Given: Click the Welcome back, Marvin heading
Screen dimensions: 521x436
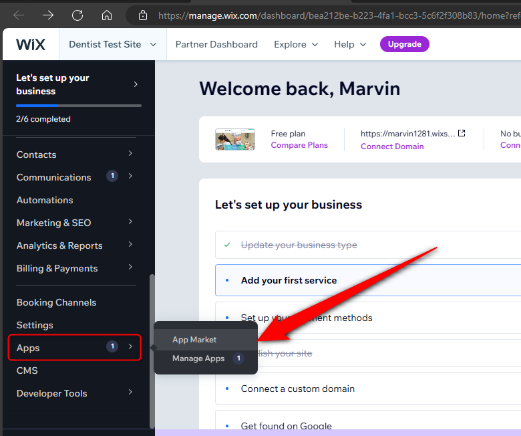Looking at the screenshot, I should [x=300, y=89].
